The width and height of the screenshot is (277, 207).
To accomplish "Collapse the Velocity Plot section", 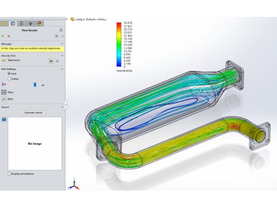I will pyautogui.click(x=62, y=56).
